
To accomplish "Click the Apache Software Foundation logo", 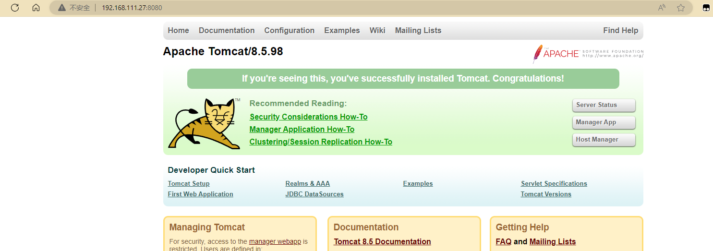I will click(x=588, y=54).
